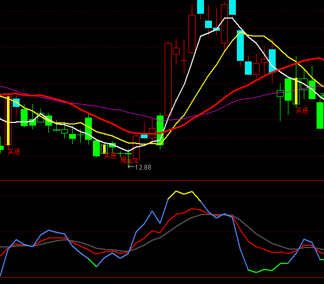Click the green candlestick at far right edge
Viewport: 324px width, 284px height.
(320, 115)
